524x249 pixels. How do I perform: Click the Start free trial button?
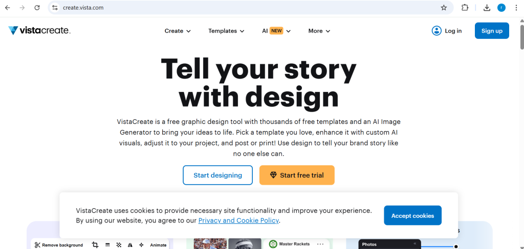coord(297,175)
